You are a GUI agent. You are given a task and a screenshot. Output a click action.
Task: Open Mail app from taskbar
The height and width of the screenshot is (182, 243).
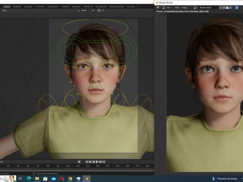(x=54, y=178)
